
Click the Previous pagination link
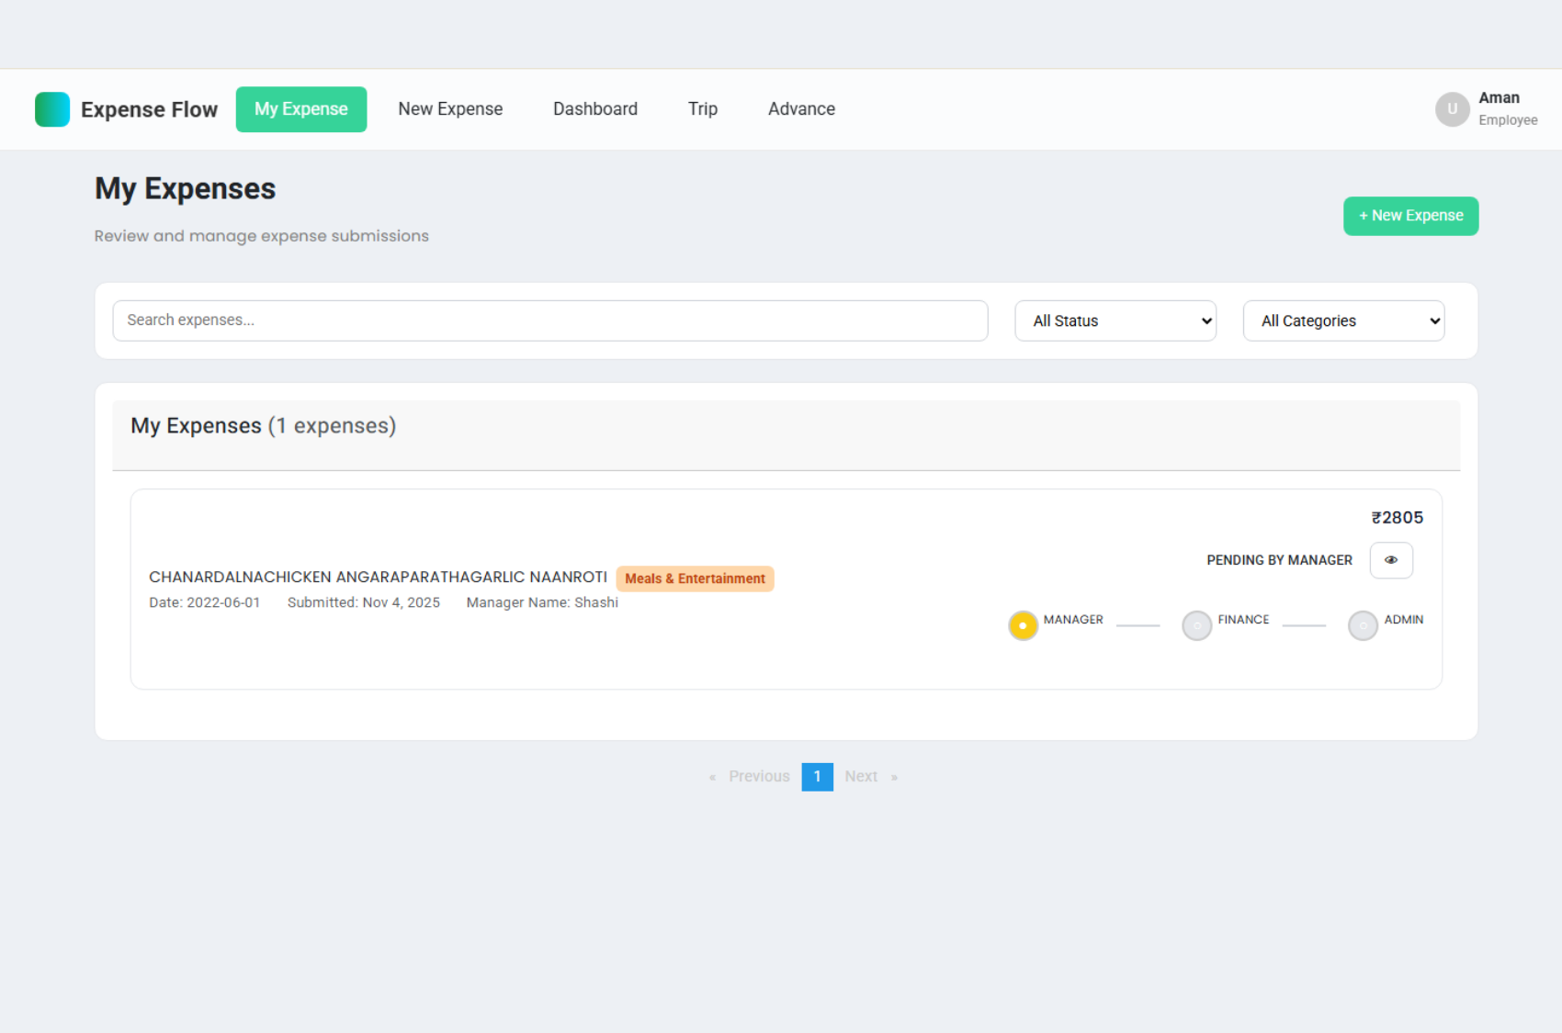[x=758, y=777]
